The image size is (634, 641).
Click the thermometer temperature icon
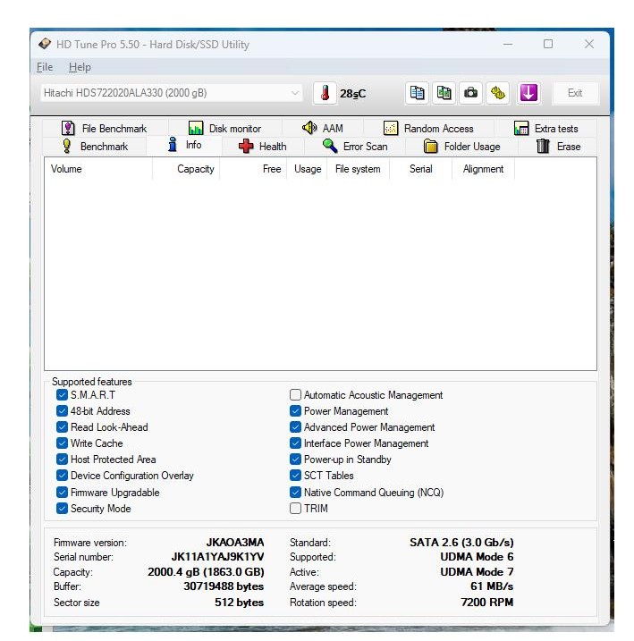pos(325,93)
